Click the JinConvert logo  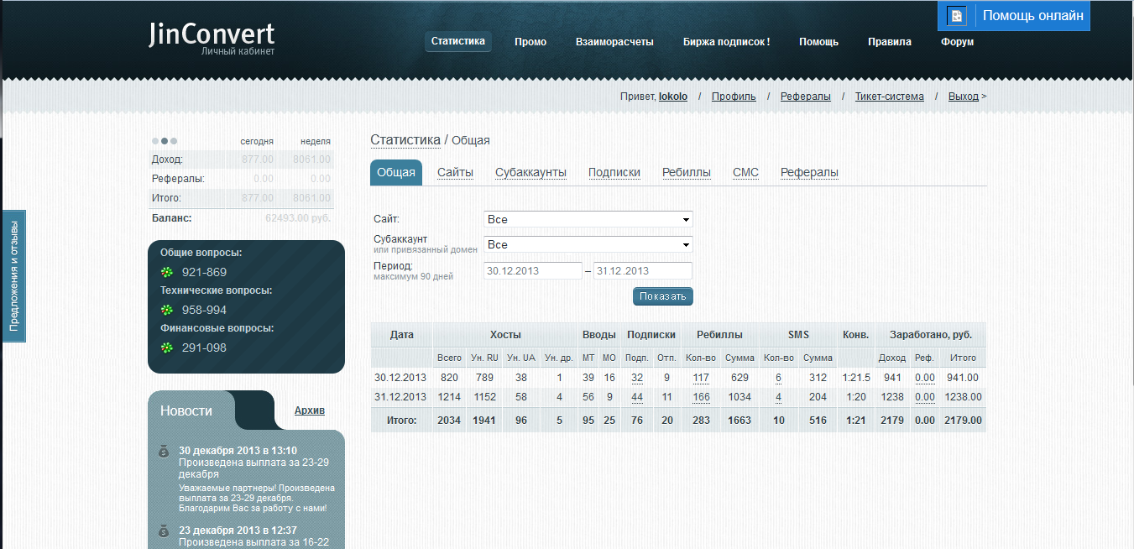212,37
